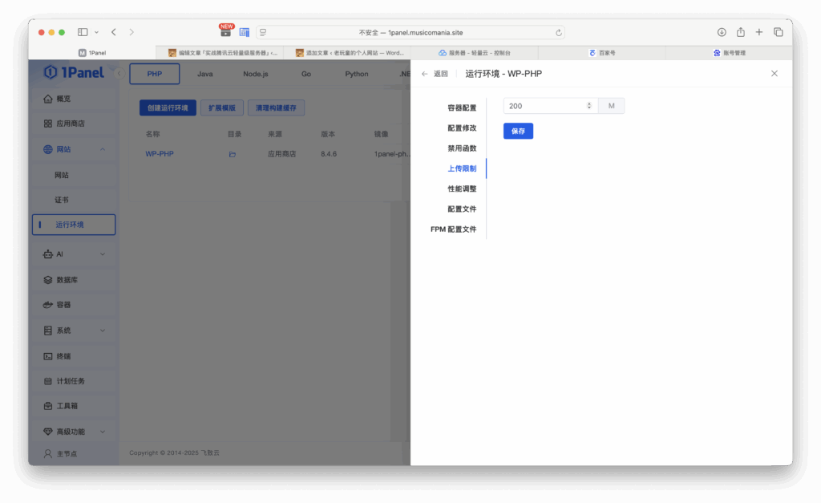Open Safari downloads icon in toolbar
The image size is (821, 503).
(722, 32)
